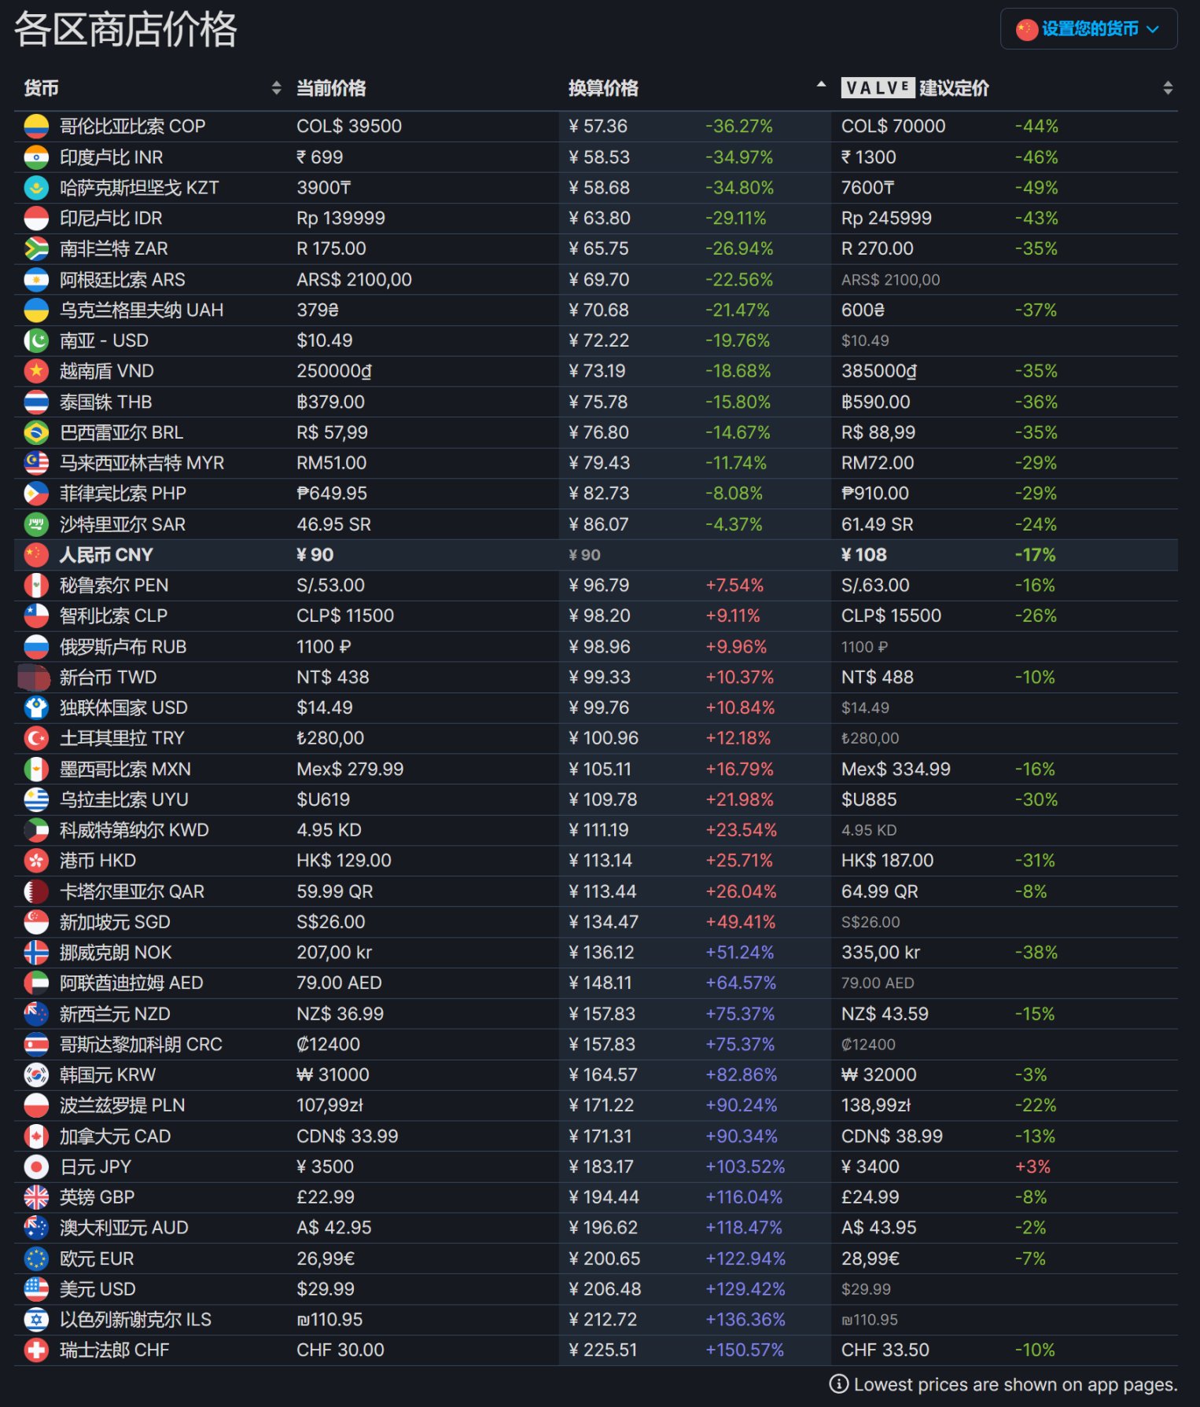
Task: Open the 设置您的货币 currency dropdown
Action: point(1088,29)
